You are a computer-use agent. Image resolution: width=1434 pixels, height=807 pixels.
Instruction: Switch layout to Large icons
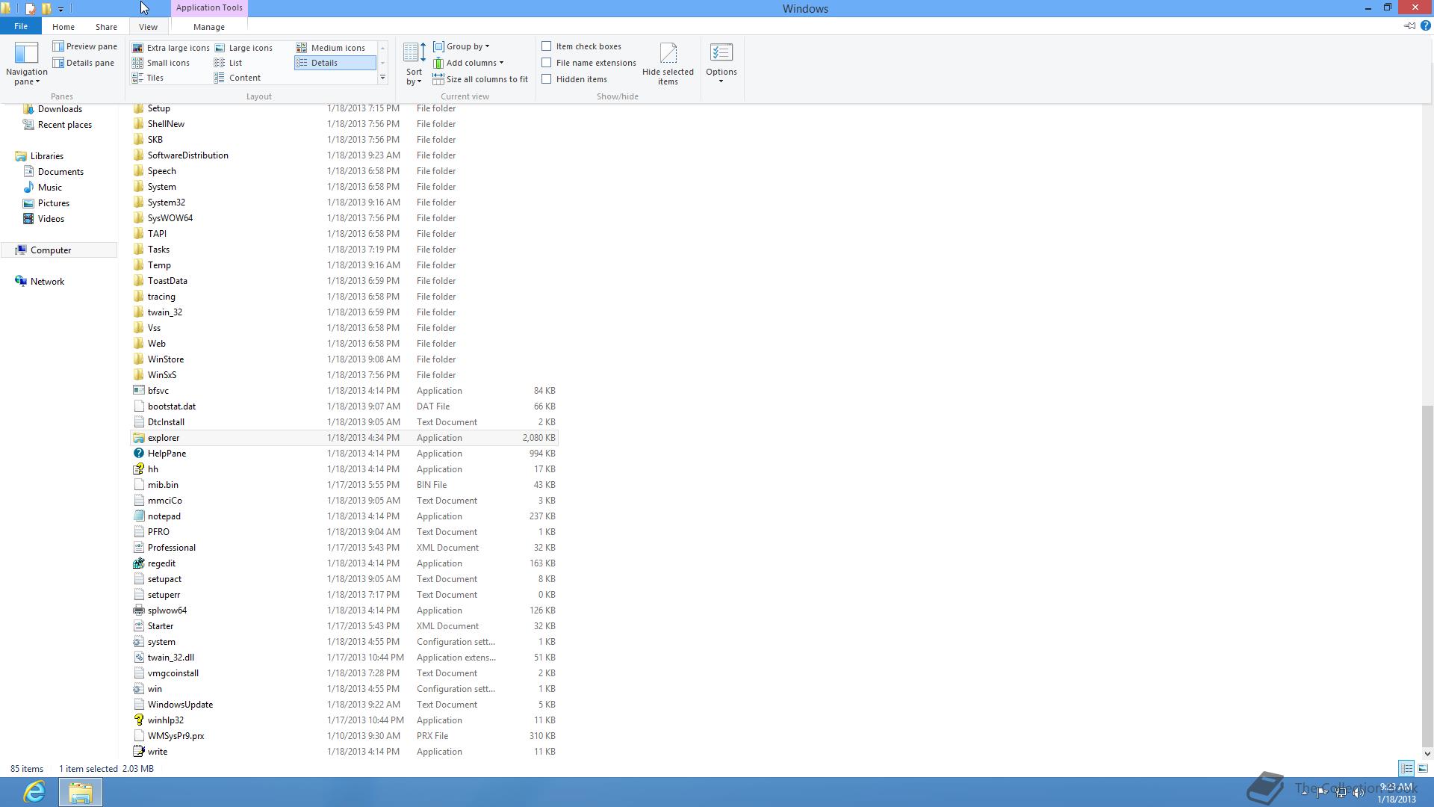pyautogui.click(x=243, y=48)
